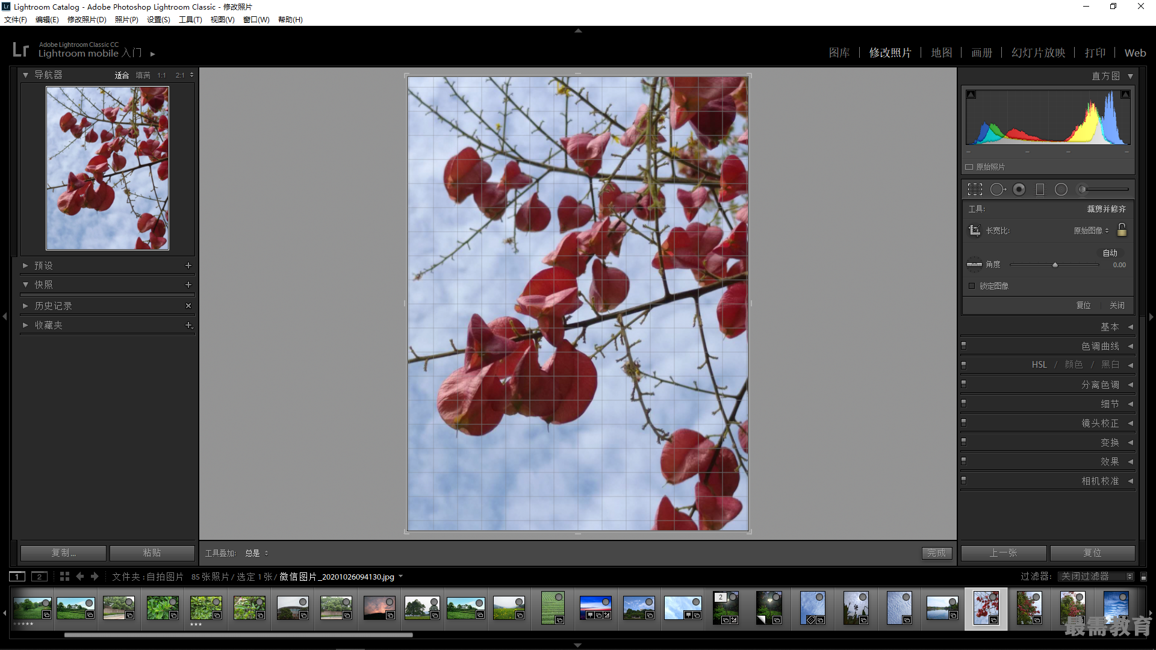Screen dimensions: 1156x650
Task: Select the Radial Filter tool
Action: point(1061,190)
